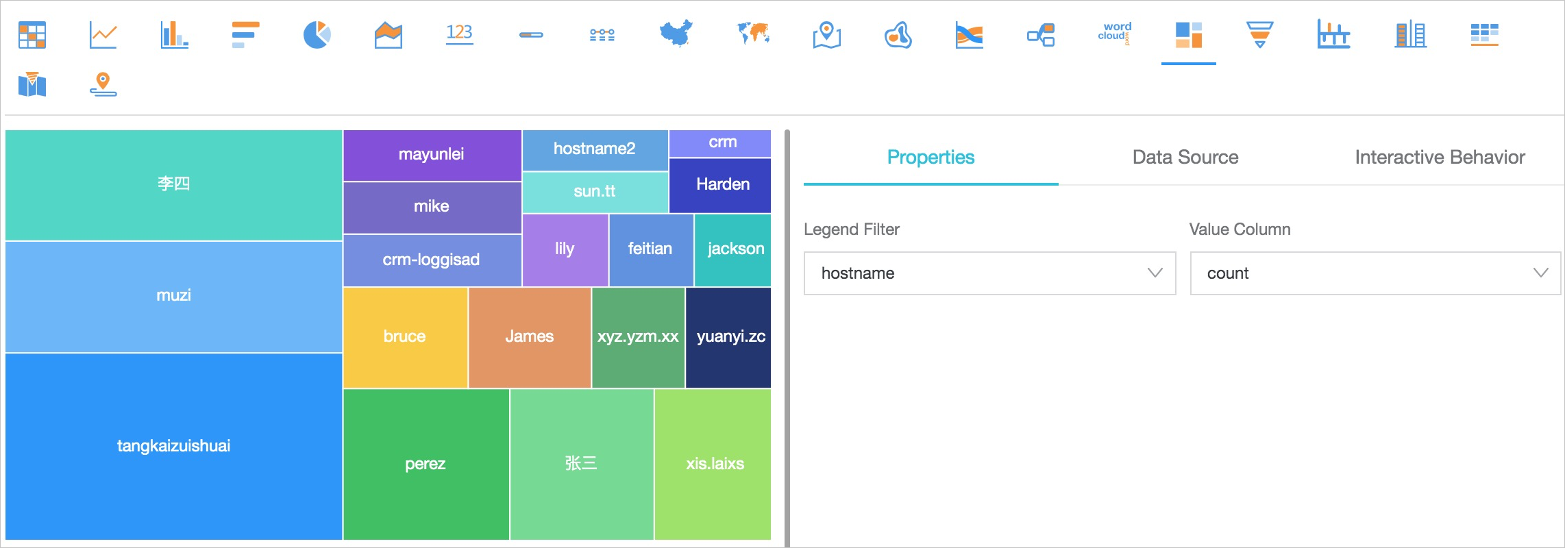This screenshot has width=1565, height=548.
Task: Choose the line chart icon
Action: [103, 34]
